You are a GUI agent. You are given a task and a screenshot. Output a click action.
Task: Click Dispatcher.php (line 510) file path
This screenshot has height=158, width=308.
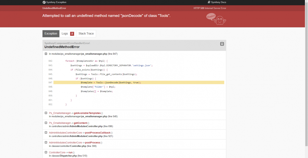pyautogui.click(x=68, y=156)
